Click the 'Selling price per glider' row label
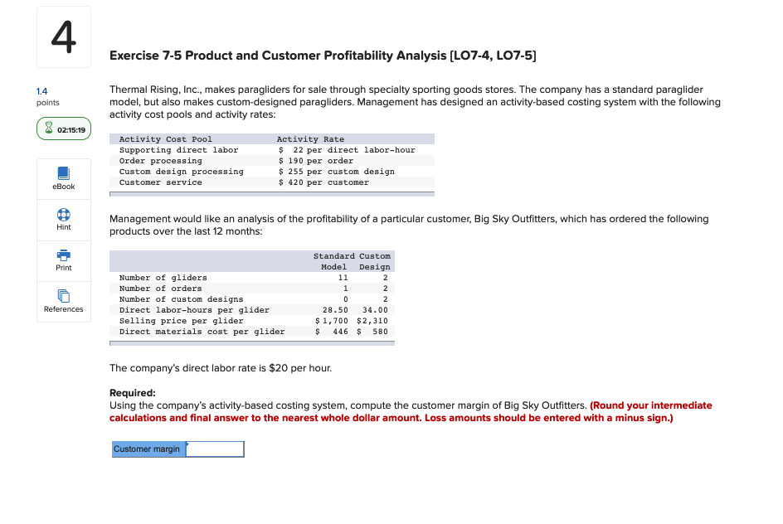The height and width of the screenshot is (524, 783). pos(181,321)
